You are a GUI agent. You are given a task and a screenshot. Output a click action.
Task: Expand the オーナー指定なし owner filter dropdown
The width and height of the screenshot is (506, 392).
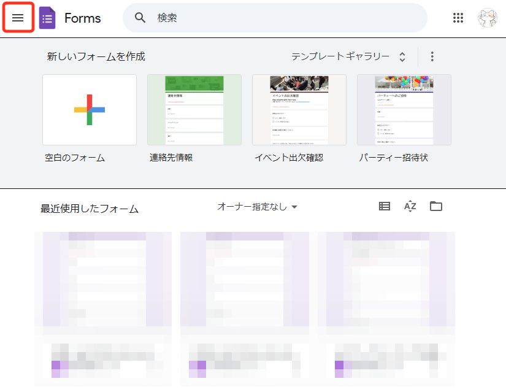pyautogui.click(x=257, y=207)
